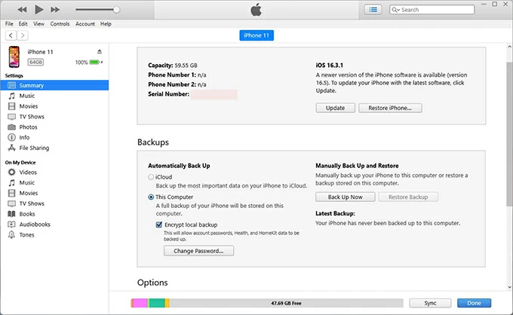Click the Play button
Viewport: 513px width, 315px height.
[38, 10]
